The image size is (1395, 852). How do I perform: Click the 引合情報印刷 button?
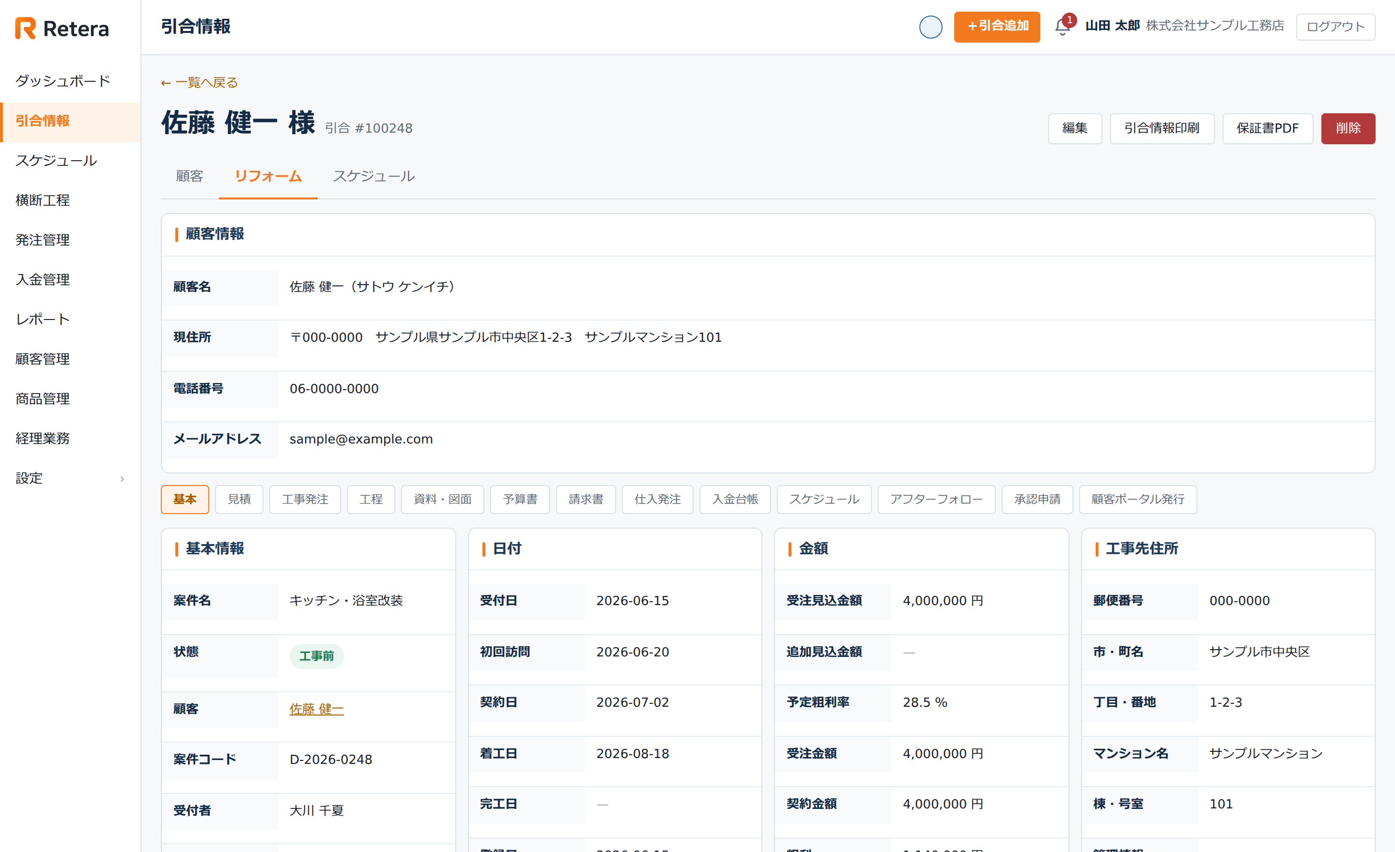tap(1162, 128)
